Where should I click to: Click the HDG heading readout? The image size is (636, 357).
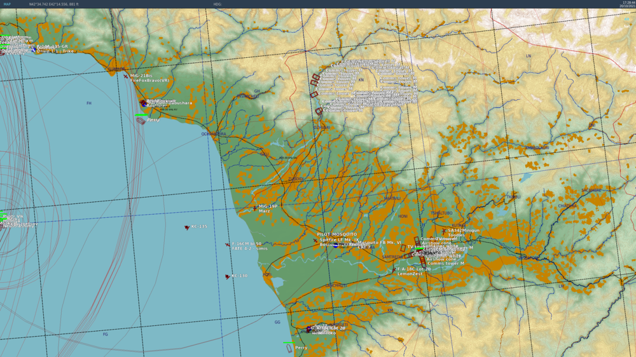[218, 4]
